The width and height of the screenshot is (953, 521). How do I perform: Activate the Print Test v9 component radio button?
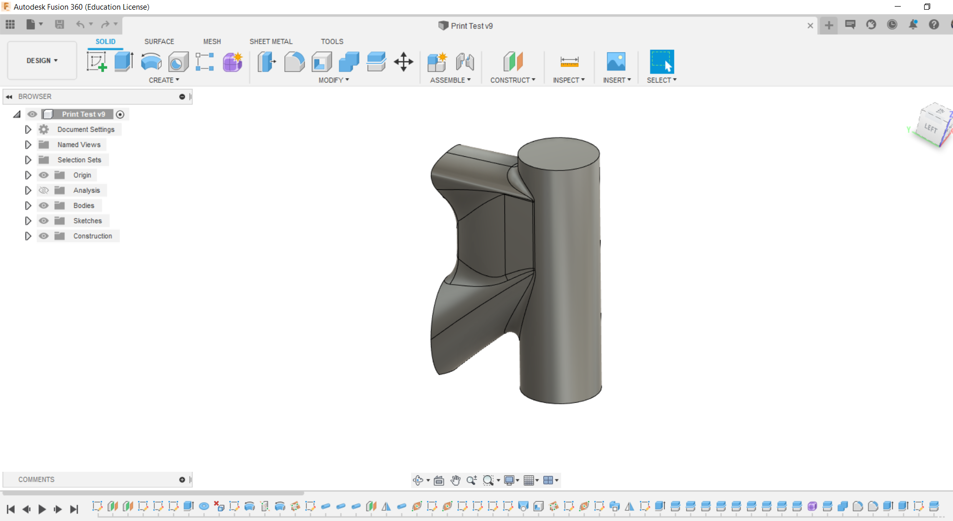coord(120,115)
